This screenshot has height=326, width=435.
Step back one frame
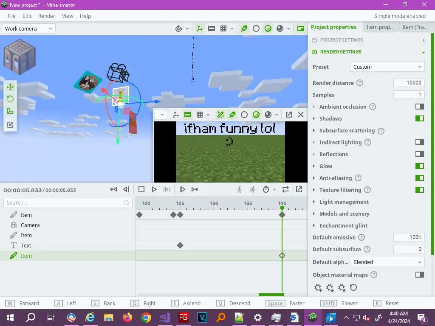coord(126,189)
